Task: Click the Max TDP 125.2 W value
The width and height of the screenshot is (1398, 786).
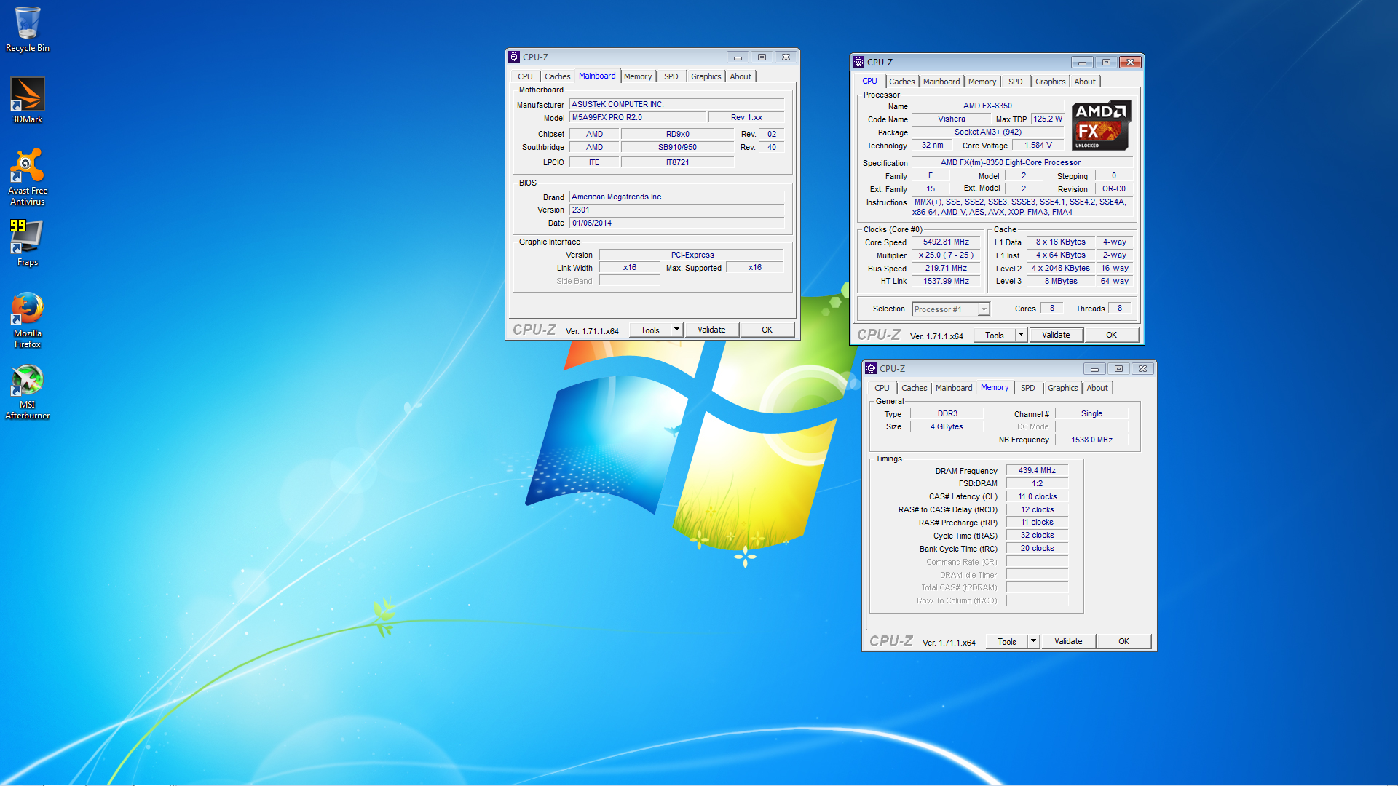Action: [x=1047, y=119]
